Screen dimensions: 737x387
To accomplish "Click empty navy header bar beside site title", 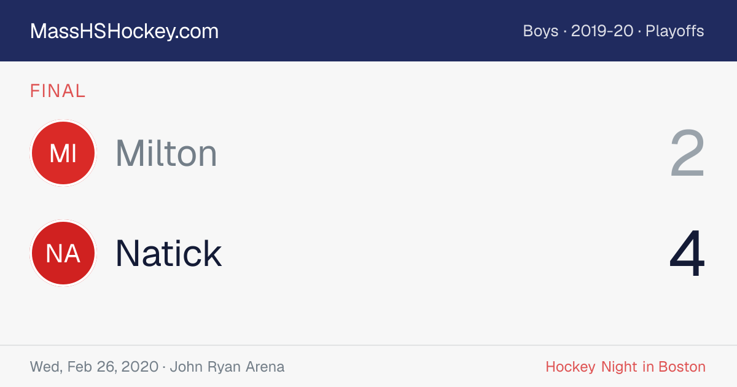I will pos(368,31).
